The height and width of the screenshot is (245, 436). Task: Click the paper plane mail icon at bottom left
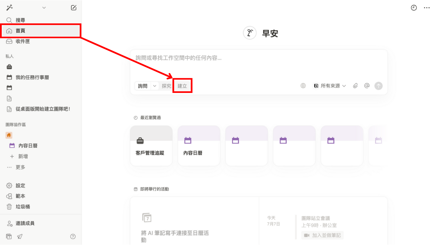20,236
